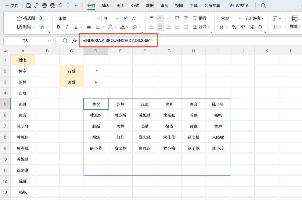Align text left horizontally
Screen dimensions: 302x200
point(152,27)
